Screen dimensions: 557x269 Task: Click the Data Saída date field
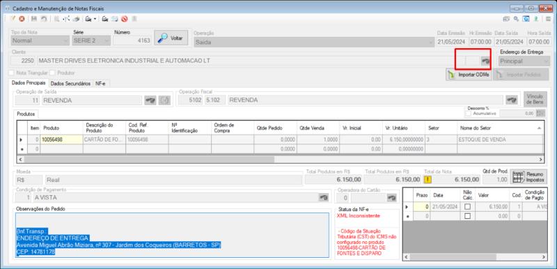coord(510,42)
